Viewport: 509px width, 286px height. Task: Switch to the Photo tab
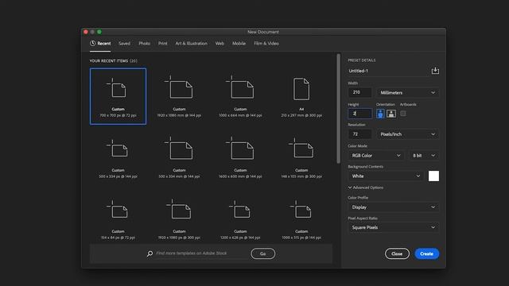tap(144, 44)
